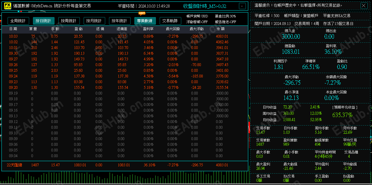Screen dimensions: 372x185
Task: Select the 10.03 date row
Action: [125, 36]
